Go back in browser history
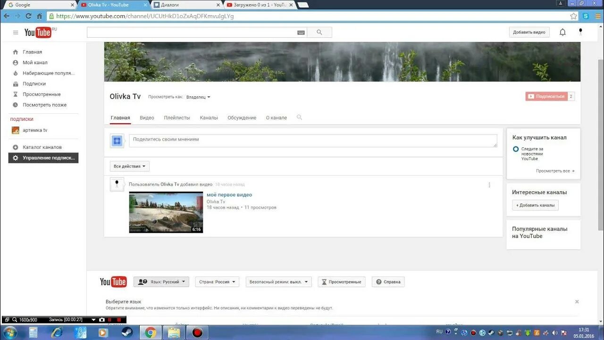Viewport: 604px width, 340px height. click(7, 16)
